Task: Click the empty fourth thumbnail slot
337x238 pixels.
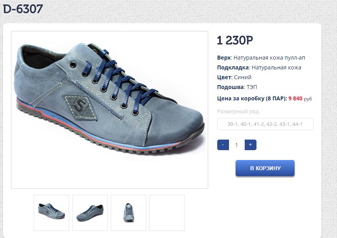Action: click(167, 213)
